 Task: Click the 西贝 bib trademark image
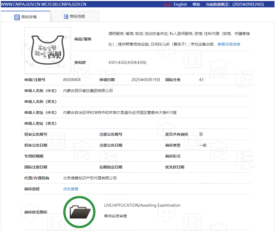[x=48, y=51]
